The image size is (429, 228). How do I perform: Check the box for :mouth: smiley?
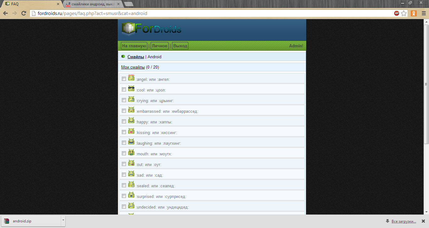click(x=124, y=153)
